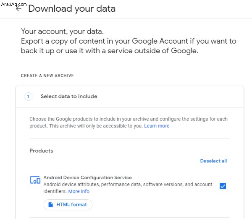The width and height of the screenshot is (252, 219).
Task: Click the CREATE A NEW ARCHIVE heading
Action: (x=47, y=76)
